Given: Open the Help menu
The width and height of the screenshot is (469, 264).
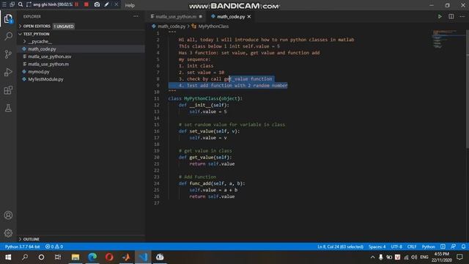Looking at the screenshot, I should click(130, 5).
